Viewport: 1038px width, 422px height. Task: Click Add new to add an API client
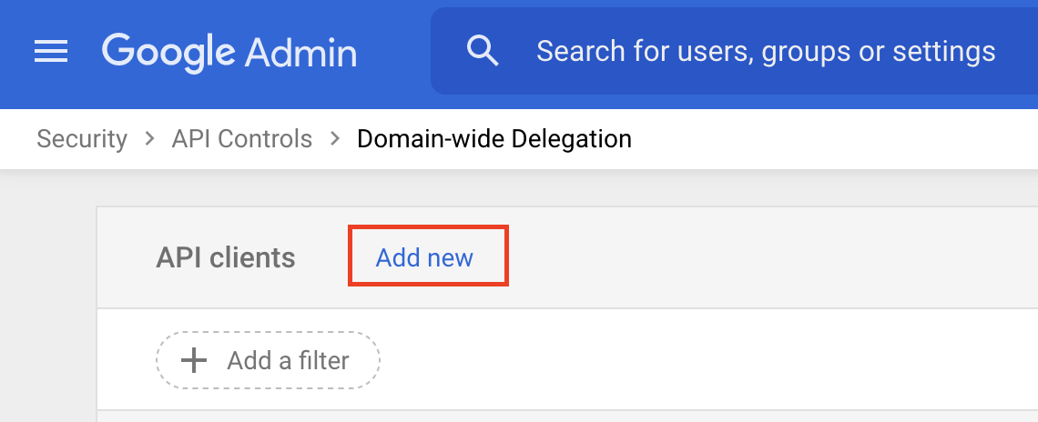pyautogui.click(x=425, y=258)
